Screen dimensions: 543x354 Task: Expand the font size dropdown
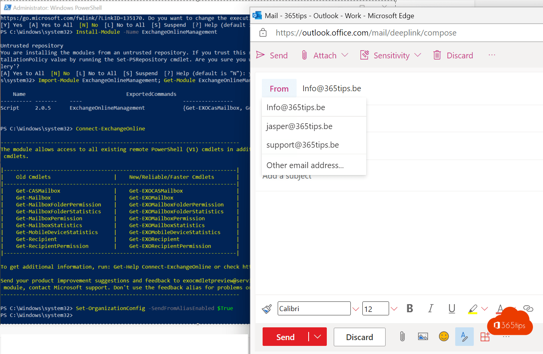click(394, 308)
